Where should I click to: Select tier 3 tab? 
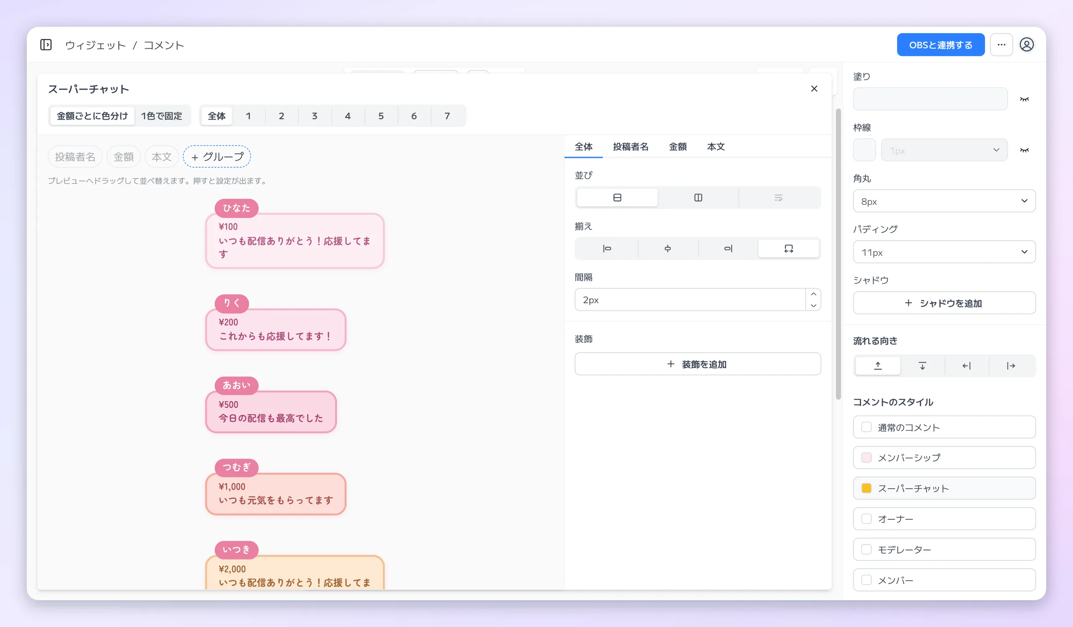click(x=314, y=116)
